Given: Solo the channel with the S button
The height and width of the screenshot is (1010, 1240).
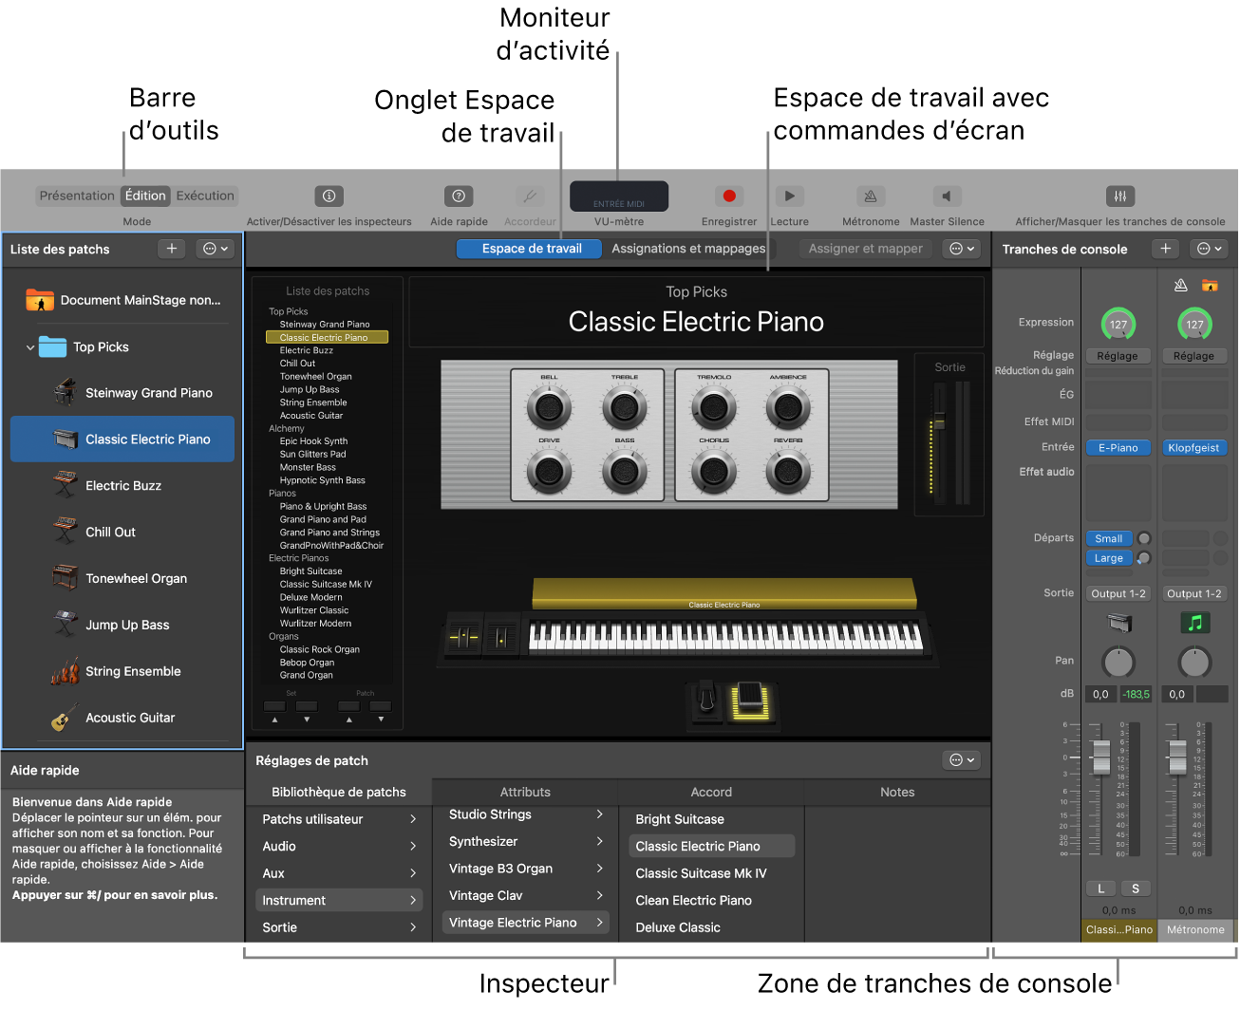Looking at the screenshot, I should [x=1136, y=888].
